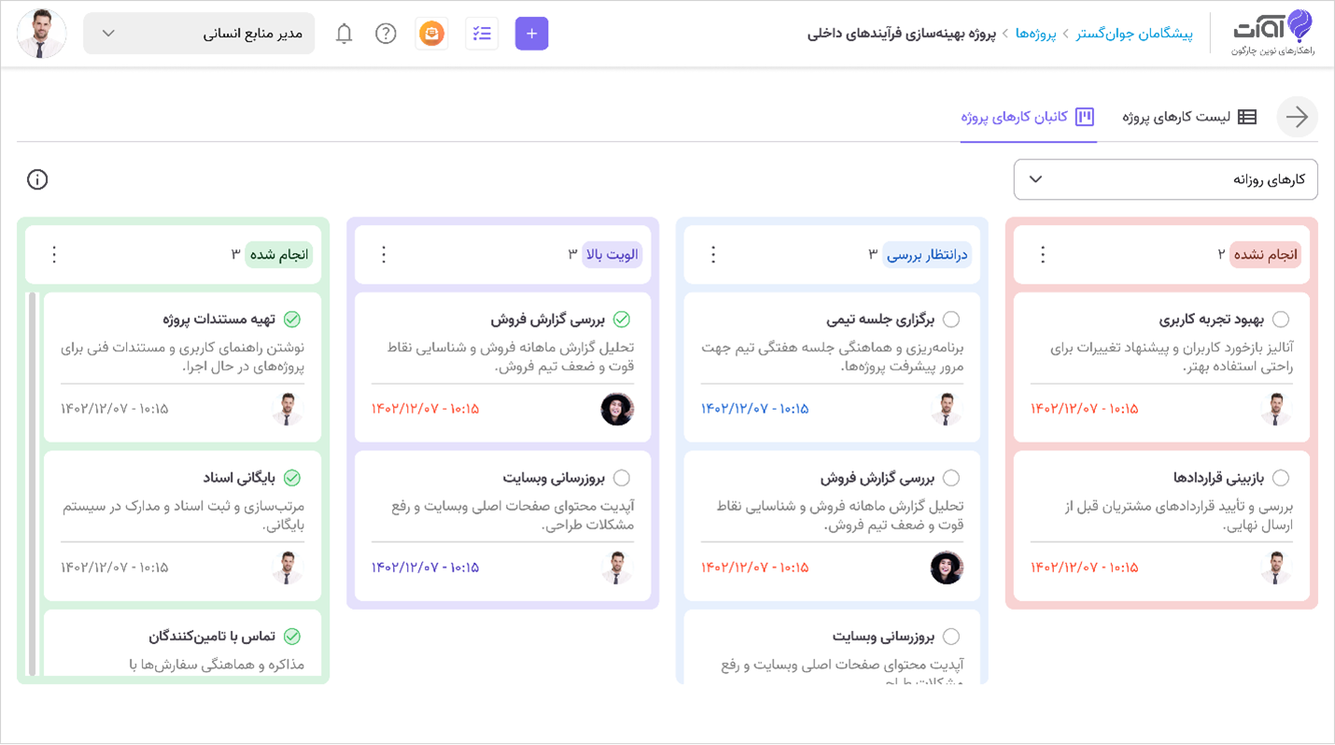View project info via the circled i icon
Screen dimensions: 1335x745
click(x=37, y=179)
